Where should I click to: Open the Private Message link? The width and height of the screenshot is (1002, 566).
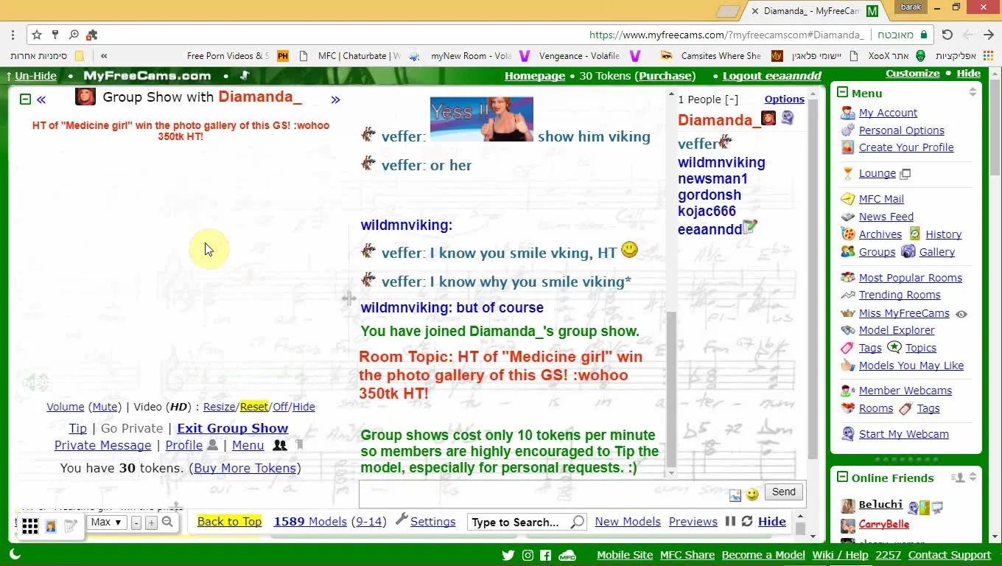102,445
